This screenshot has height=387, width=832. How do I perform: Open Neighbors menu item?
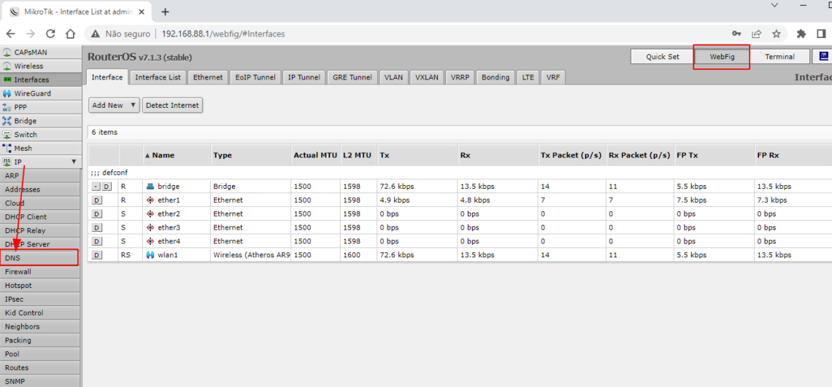[40, 327]
